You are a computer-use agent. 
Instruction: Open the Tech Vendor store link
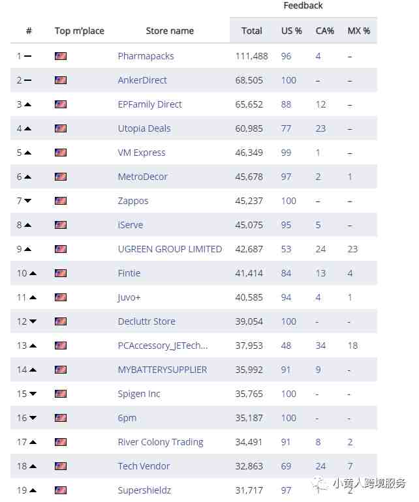(144, 466)
